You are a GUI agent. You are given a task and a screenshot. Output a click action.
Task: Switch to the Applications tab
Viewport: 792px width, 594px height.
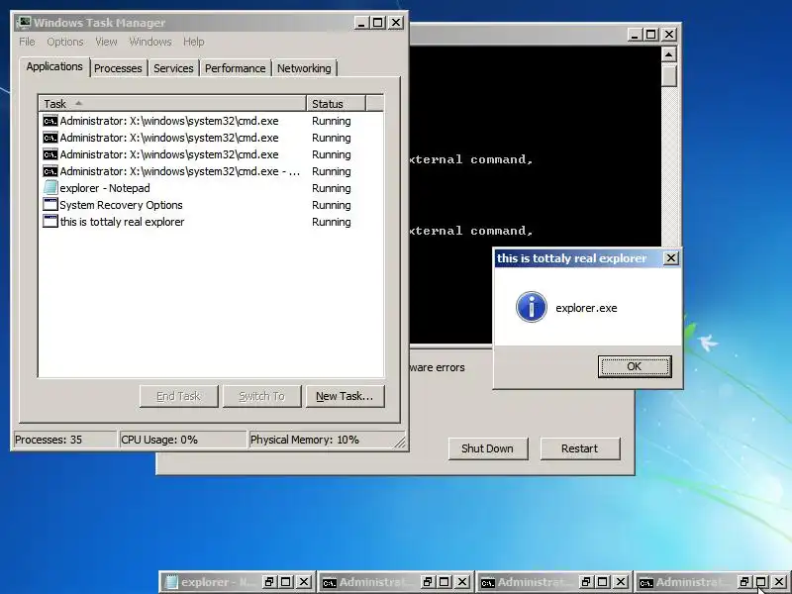pos(54,66)
